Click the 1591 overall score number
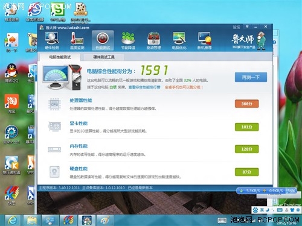 coord(154,70)
